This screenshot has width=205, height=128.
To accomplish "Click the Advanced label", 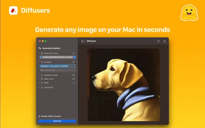I will [x=49, y=87].
